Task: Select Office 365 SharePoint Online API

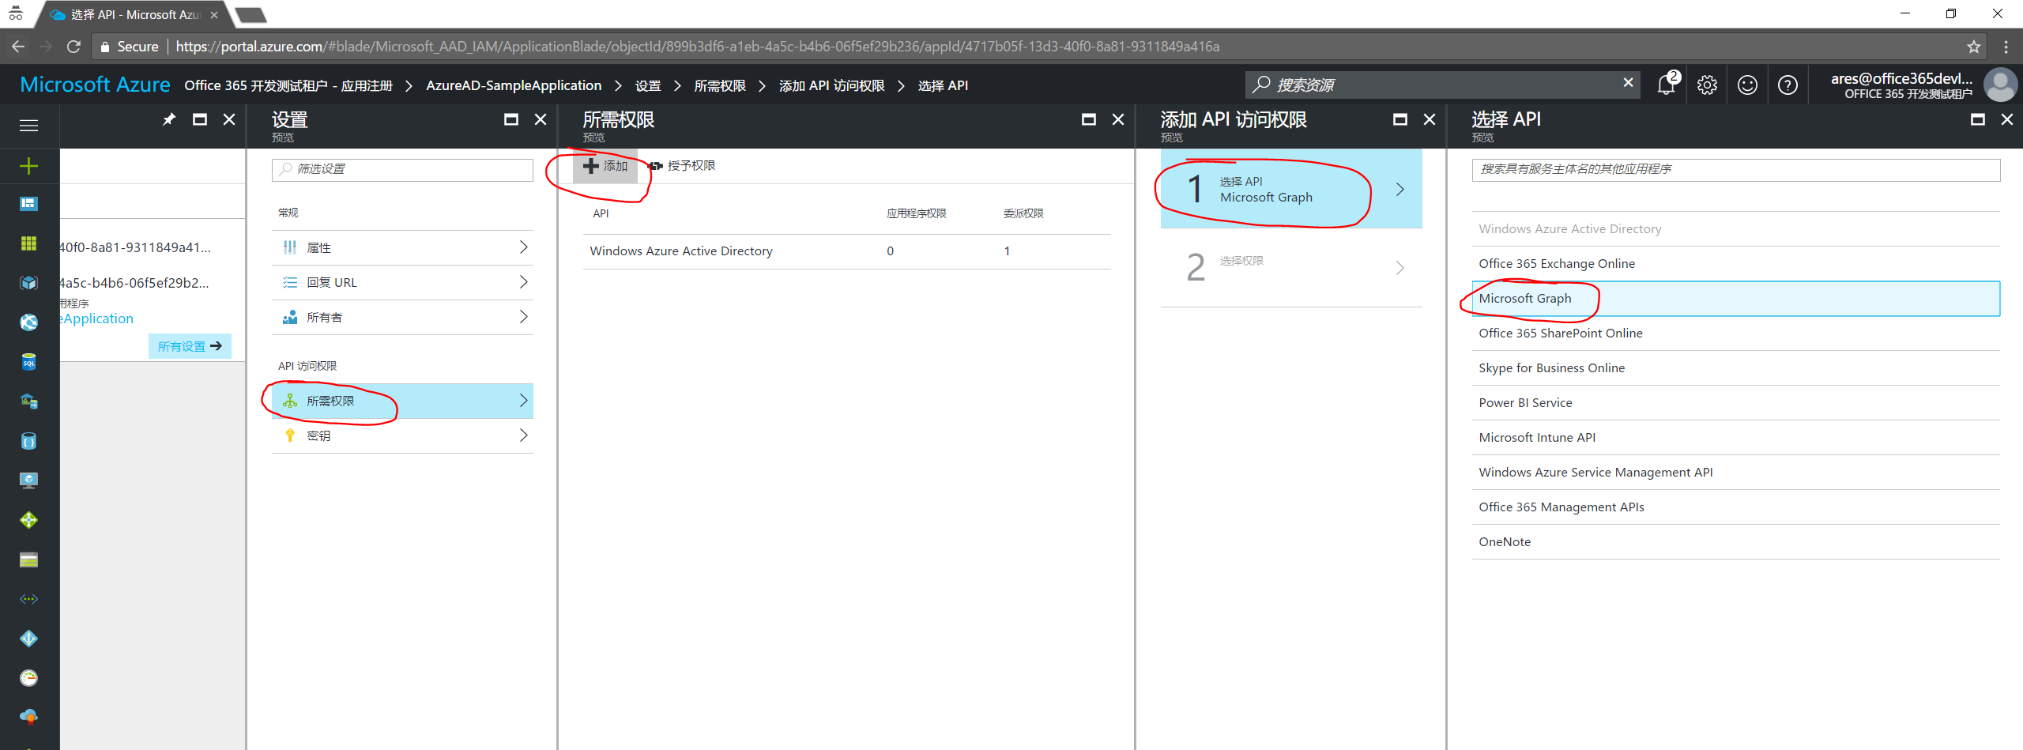Action: pyautogui.click(x=1735, y=334)
